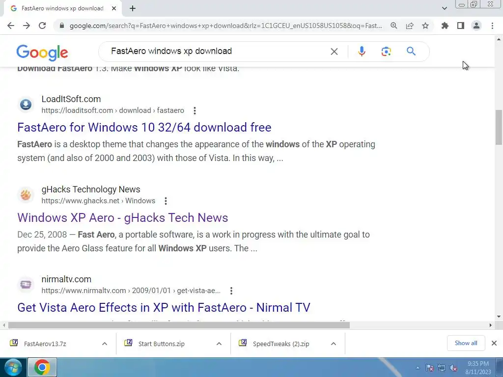Click the horizontal scrollbar thumb
Screen dimensions: 503x377
[x=179, y=325]
